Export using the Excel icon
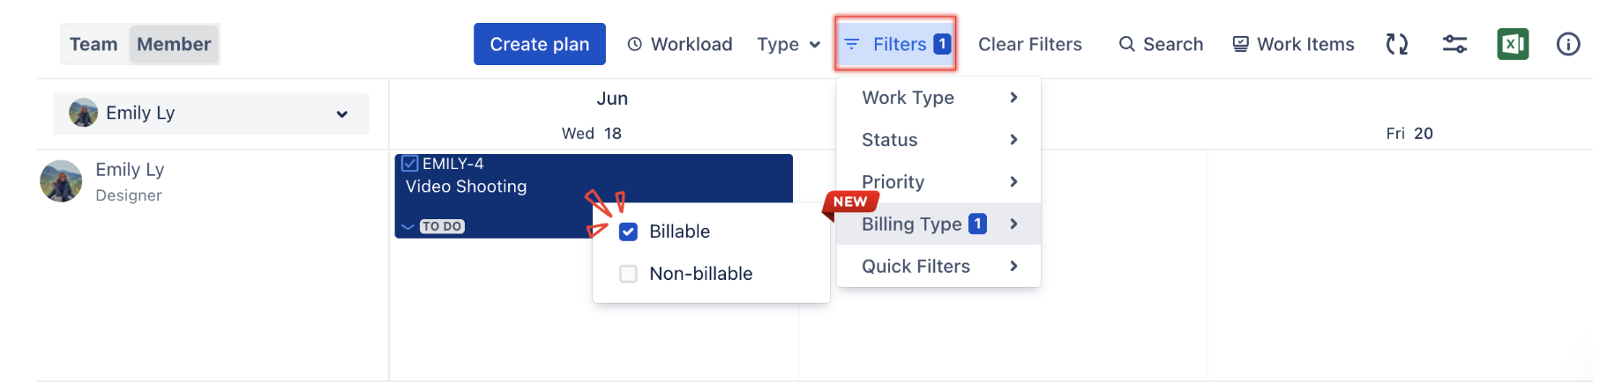 tap(1513, 44)
